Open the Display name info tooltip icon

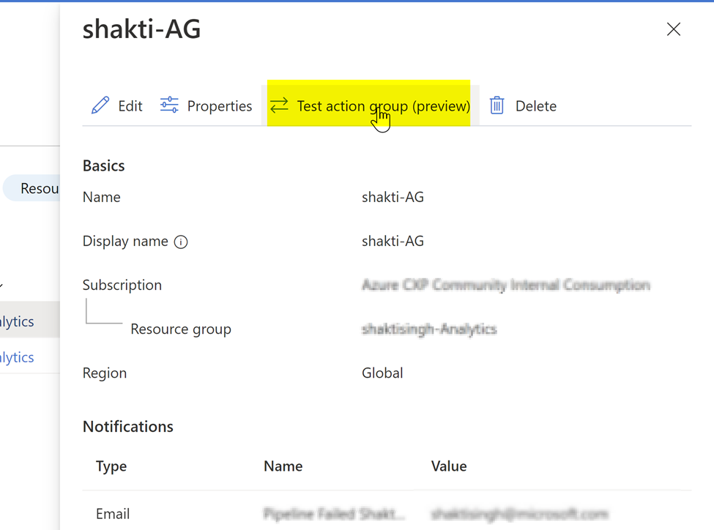click(x=181, y=242)
